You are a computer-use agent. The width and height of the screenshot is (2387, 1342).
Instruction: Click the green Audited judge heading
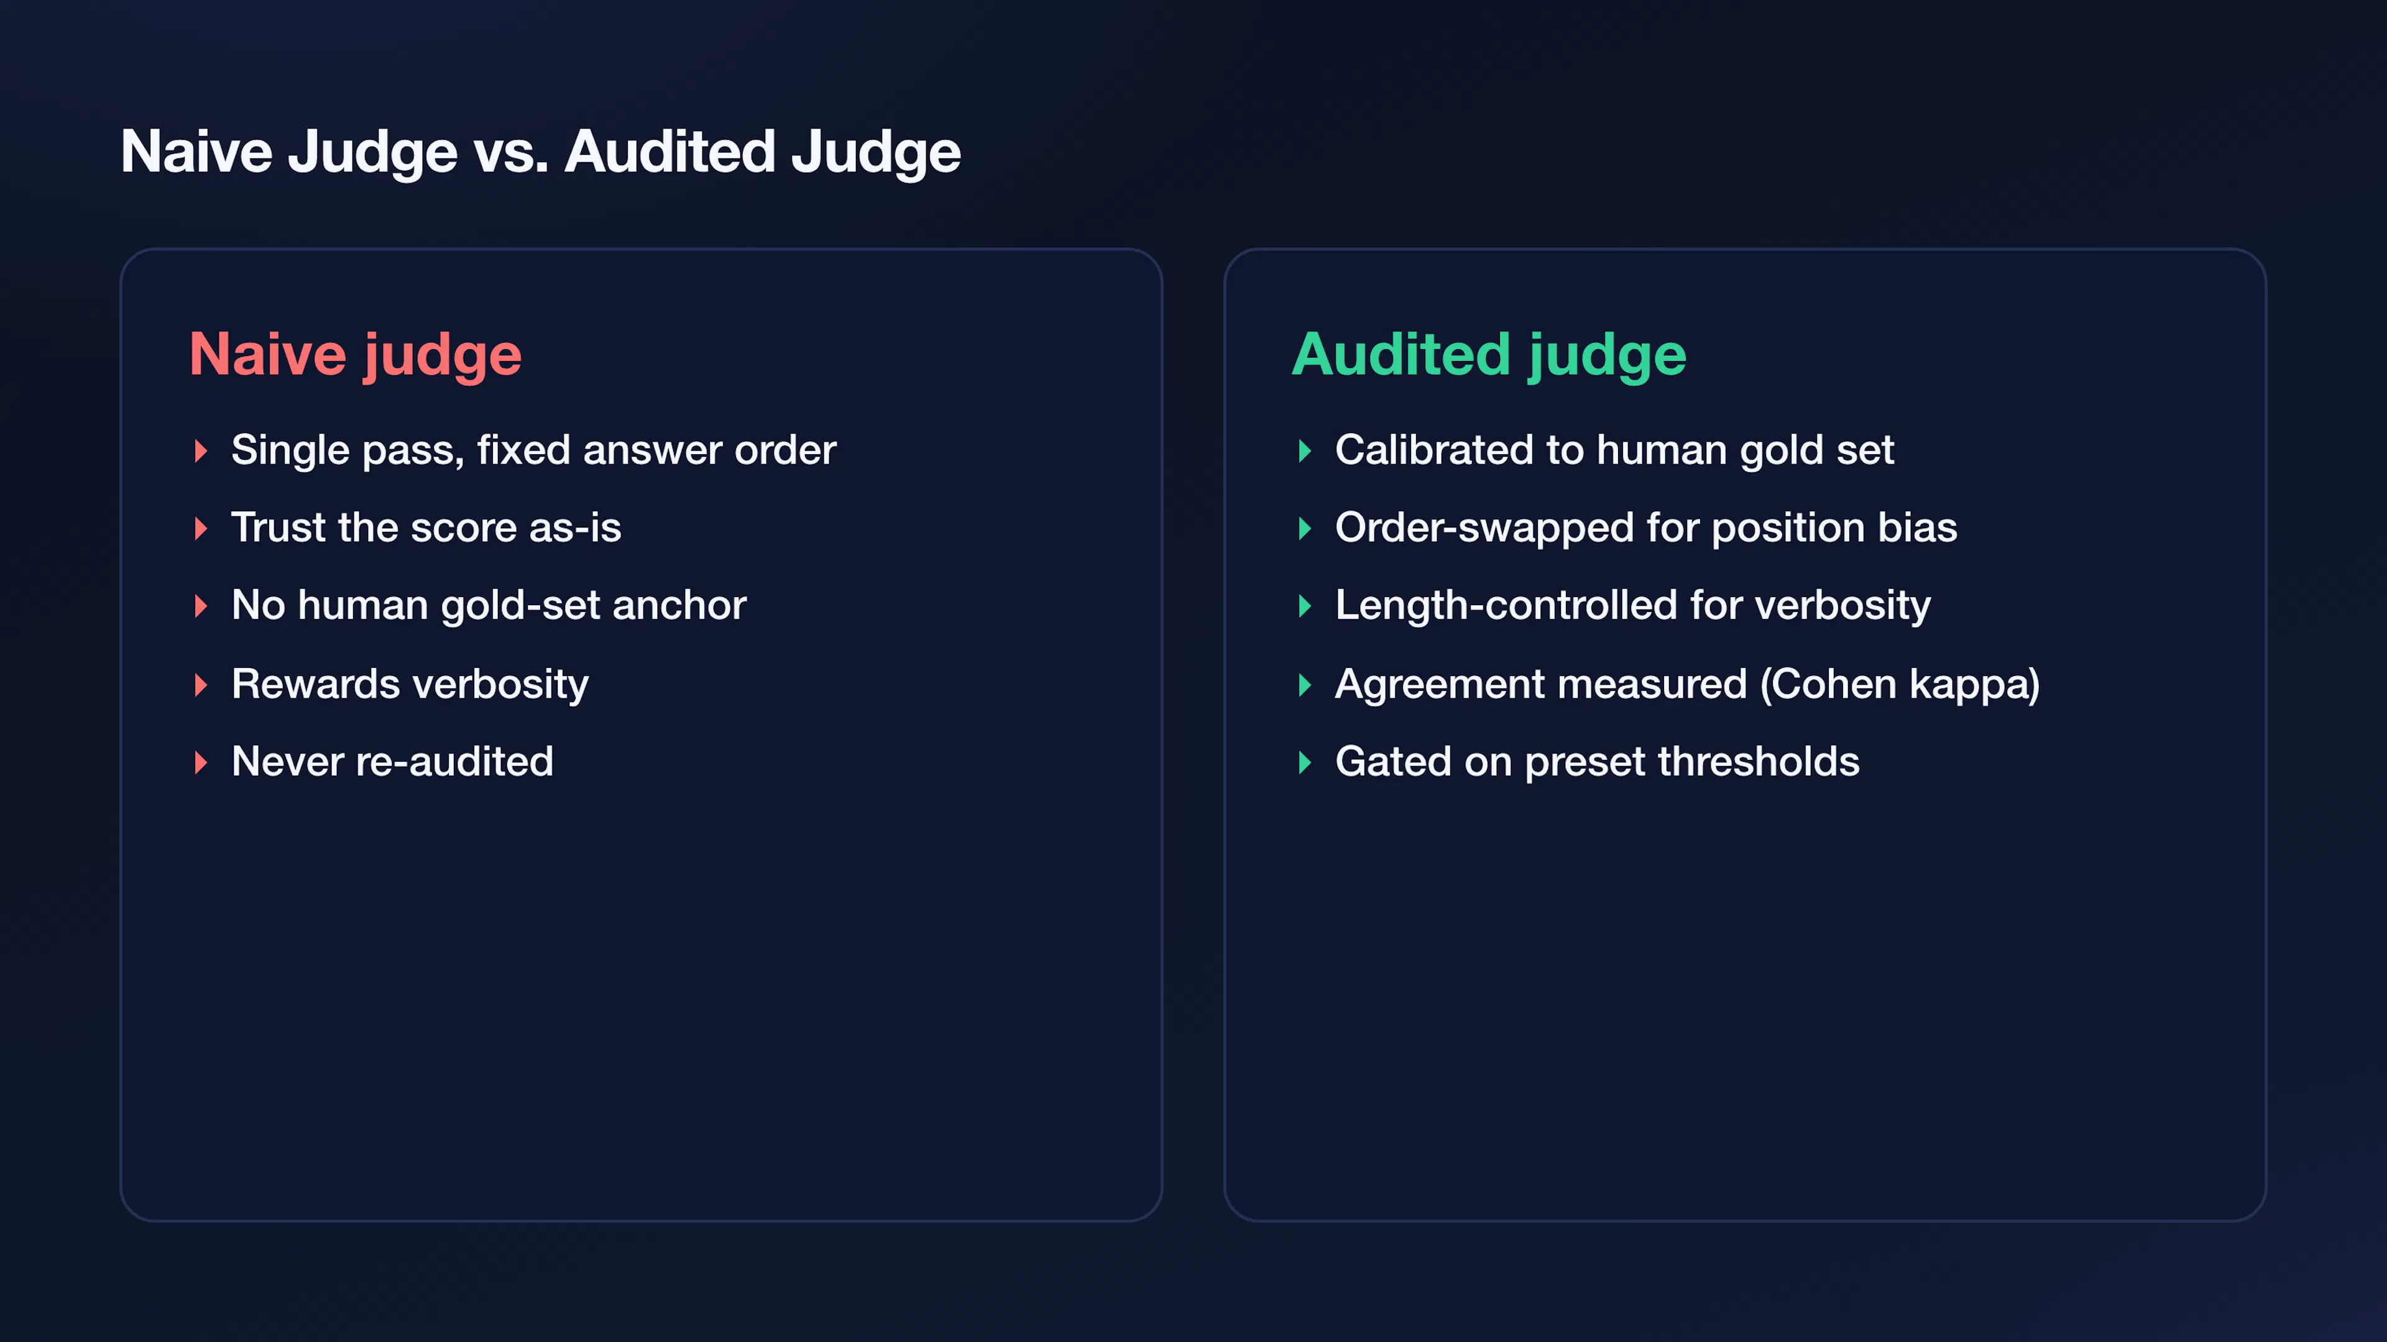click(1489, 355)
